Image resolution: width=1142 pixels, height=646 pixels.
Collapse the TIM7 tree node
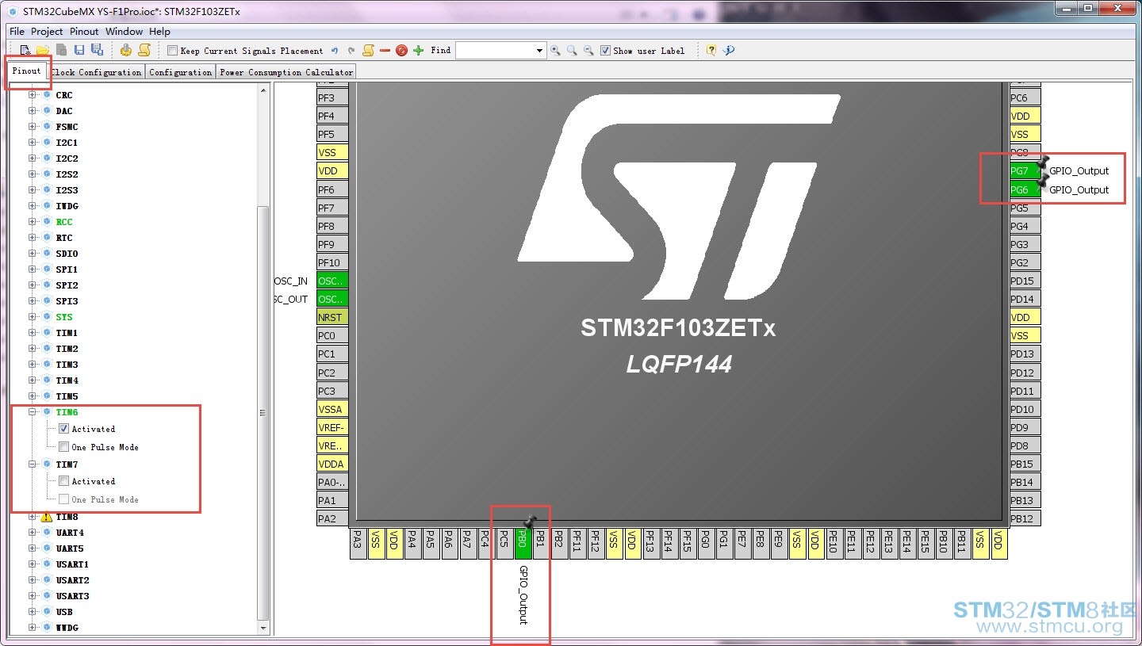(33, 464)
